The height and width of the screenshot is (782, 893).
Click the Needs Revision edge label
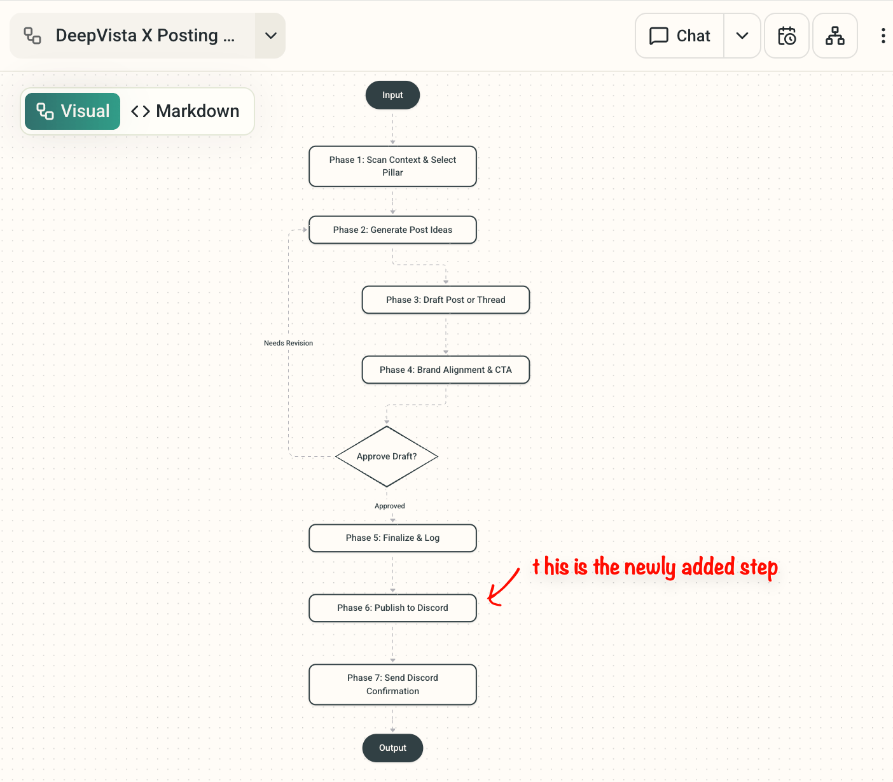click(x=288, y=343)
